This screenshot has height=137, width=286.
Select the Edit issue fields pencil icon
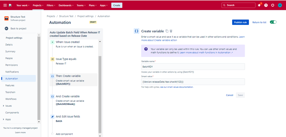(52, 117)
